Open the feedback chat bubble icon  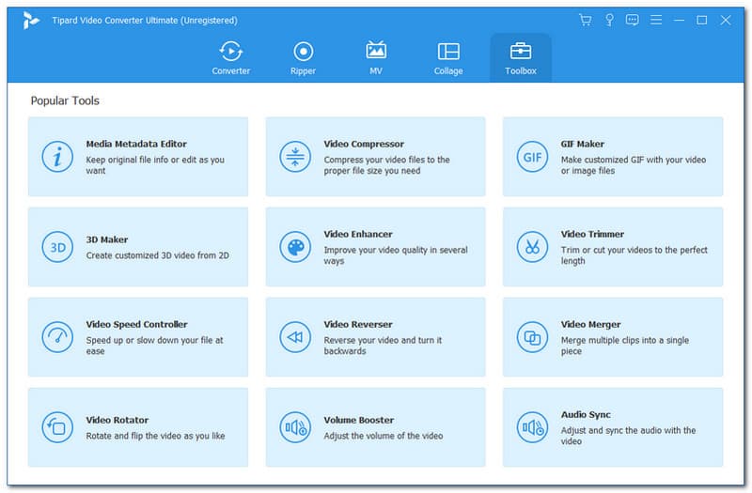pos(633,20)
